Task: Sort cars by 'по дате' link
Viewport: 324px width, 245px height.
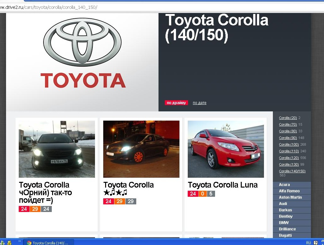Action: (x=199, y=103)
